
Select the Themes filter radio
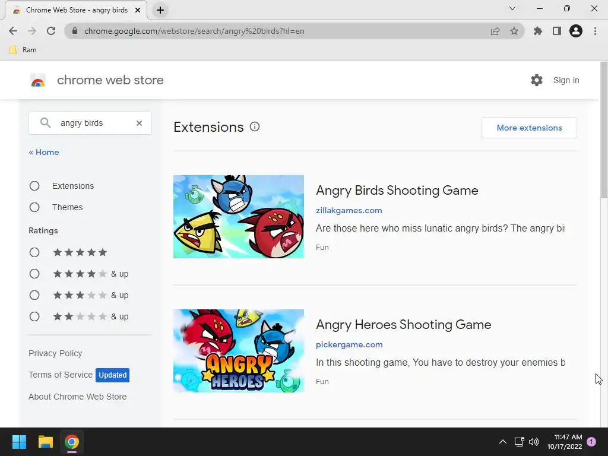point(34,207)
